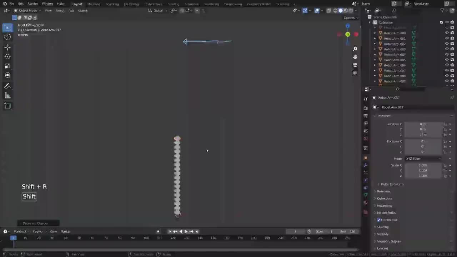Screen dimensions: 457x257
Task: Open the Window menu
Action: coord(47,4)
